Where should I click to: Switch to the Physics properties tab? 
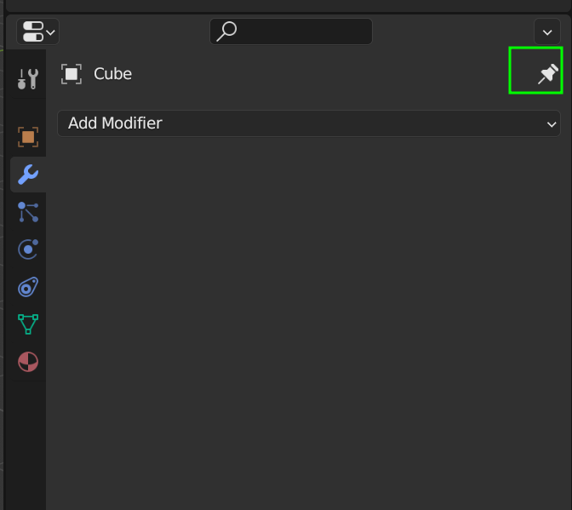point(28,249)
